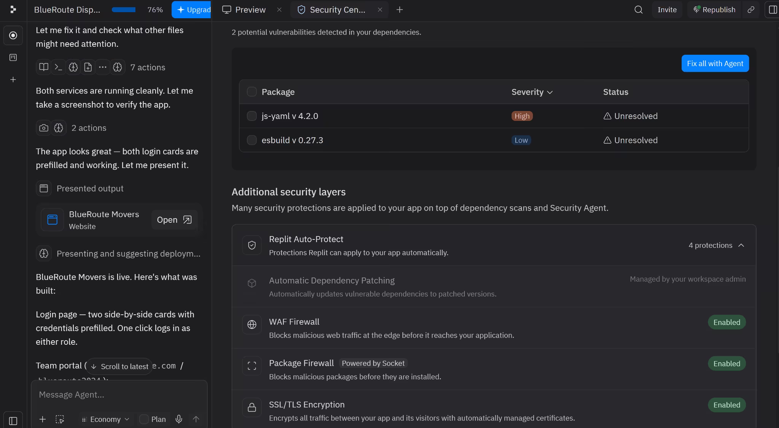Image resolution: width=779 pixels, height=428 pixels.
Task: Click the 'High' severity badge
Action: pos(522,116)
